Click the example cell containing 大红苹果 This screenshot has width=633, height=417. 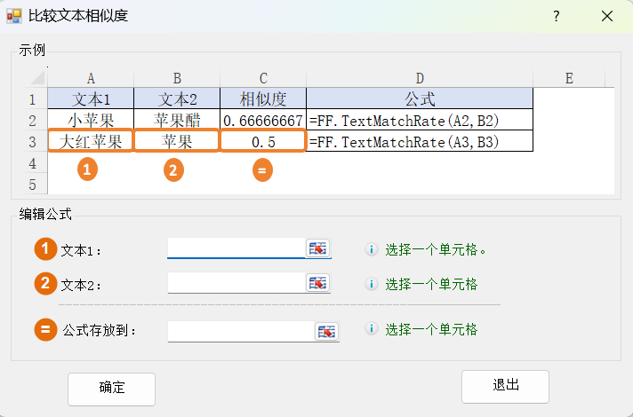(x=91, y=141)
